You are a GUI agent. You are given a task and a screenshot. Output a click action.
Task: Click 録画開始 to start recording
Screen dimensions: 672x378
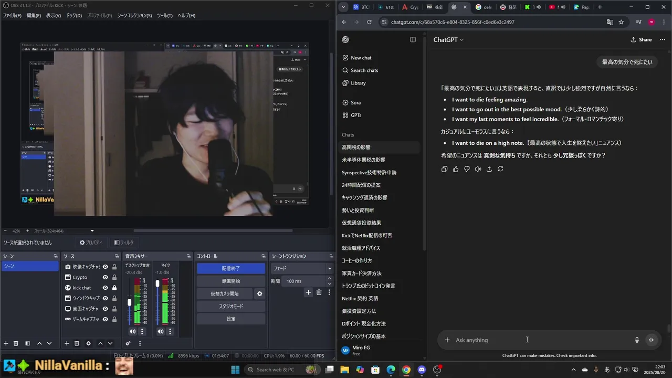tap(231, 281)
